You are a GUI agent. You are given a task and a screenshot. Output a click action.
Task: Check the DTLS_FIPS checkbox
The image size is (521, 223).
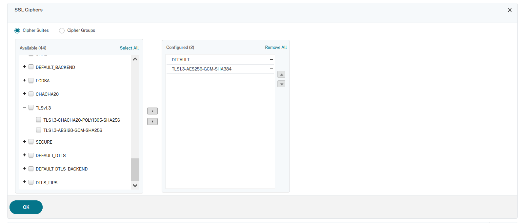[x=31, y=182]
